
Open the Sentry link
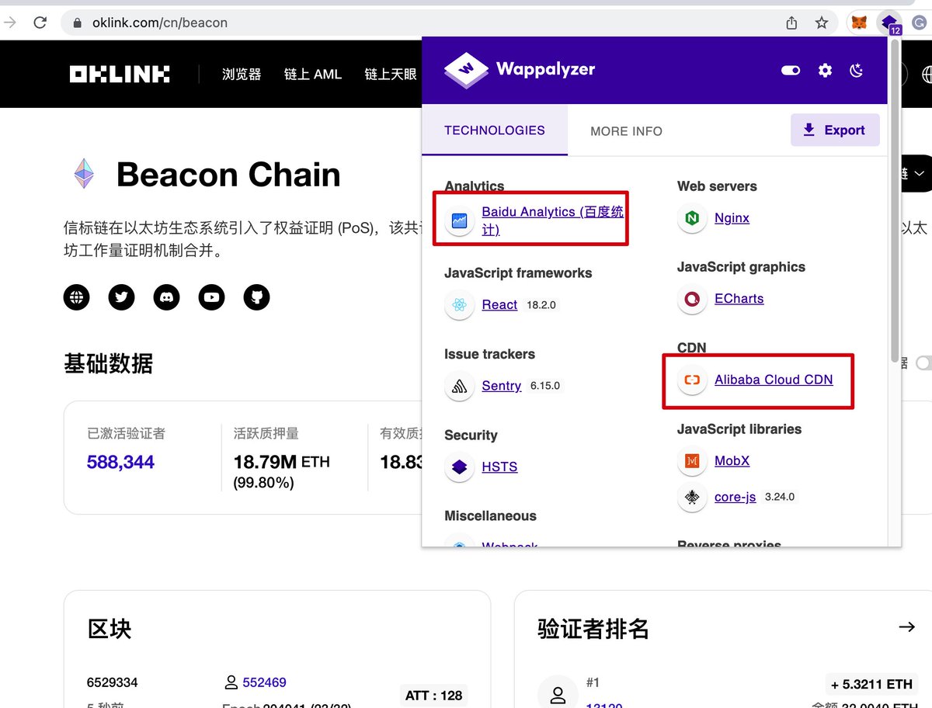point(501,385)
